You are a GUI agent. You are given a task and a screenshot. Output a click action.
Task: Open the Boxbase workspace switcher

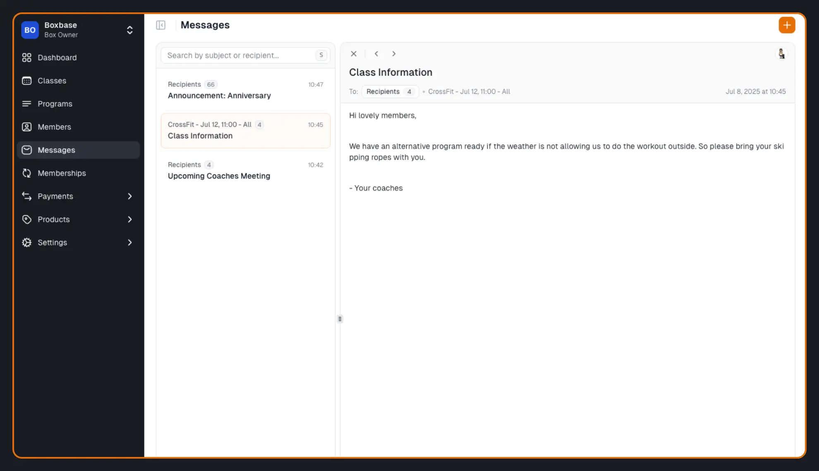tap(129, 30)
